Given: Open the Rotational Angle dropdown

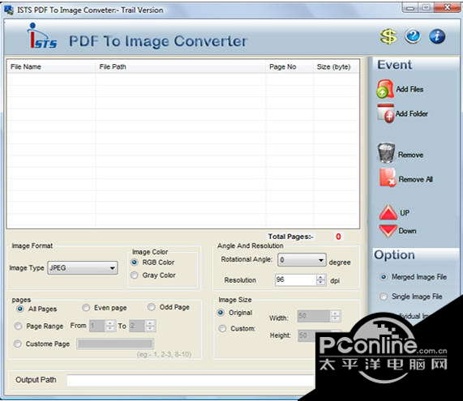Looking at the screenshot, I should 302,260.
